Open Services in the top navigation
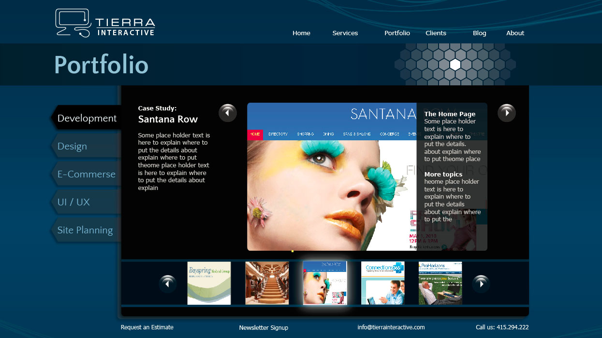 345,33
